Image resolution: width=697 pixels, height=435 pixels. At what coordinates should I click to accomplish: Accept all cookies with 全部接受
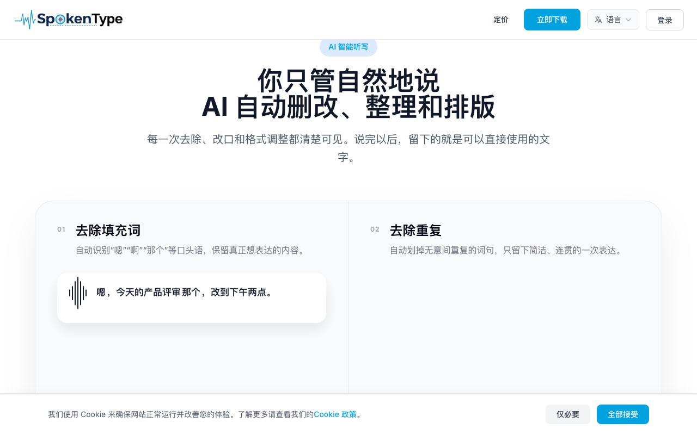coord(622,414)
